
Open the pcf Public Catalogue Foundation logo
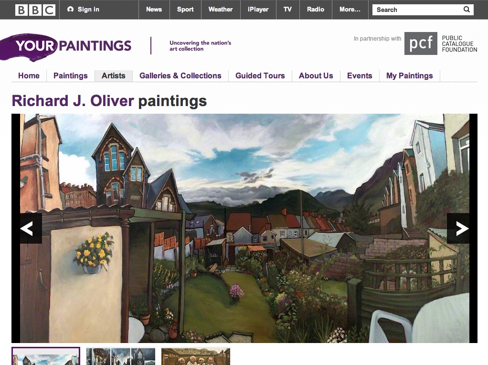tap(441, 43)
